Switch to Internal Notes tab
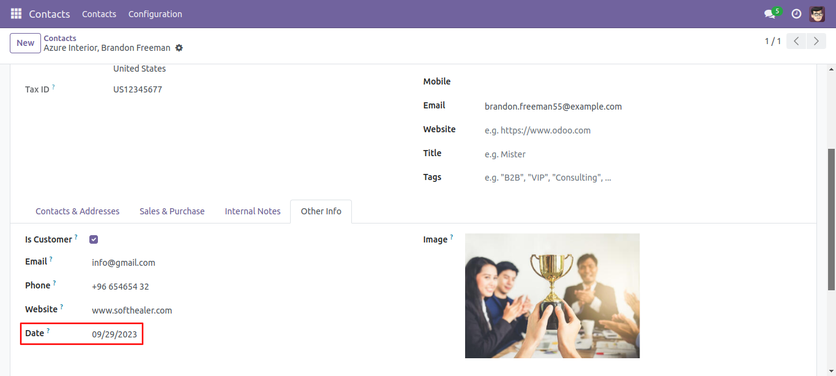 (x=253, y=211)
